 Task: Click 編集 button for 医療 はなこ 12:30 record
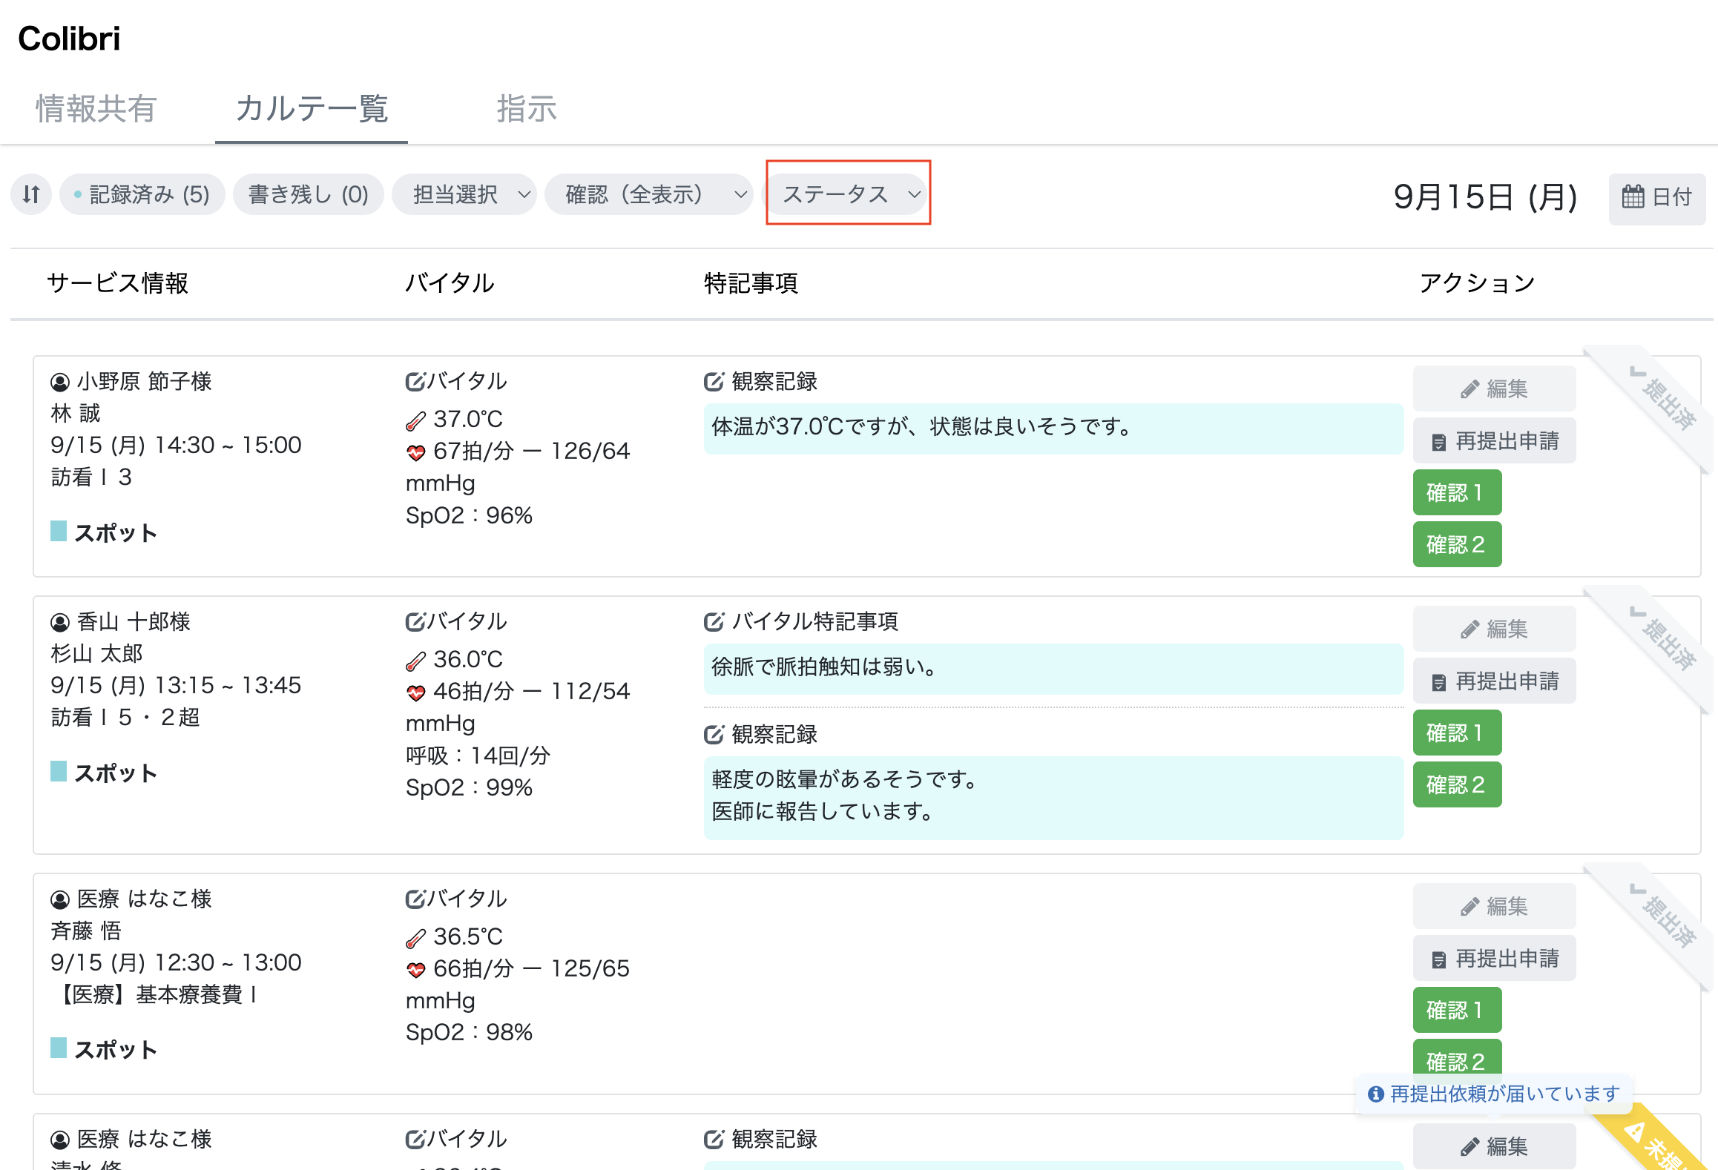[1494, 906]
